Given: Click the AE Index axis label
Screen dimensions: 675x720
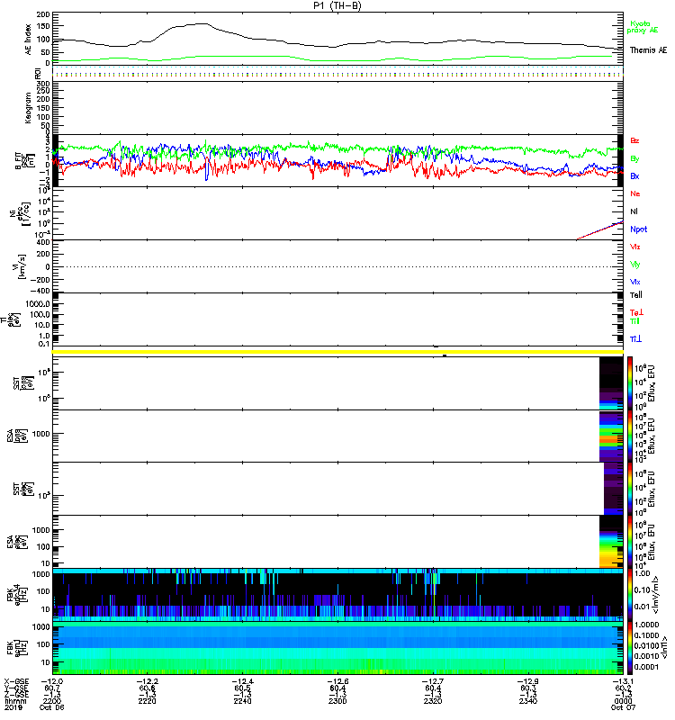Looking at the screenshot, I should click(x=28, y=37).
